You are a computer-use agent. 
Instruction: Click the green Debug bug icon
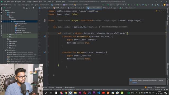coord(137,5)
